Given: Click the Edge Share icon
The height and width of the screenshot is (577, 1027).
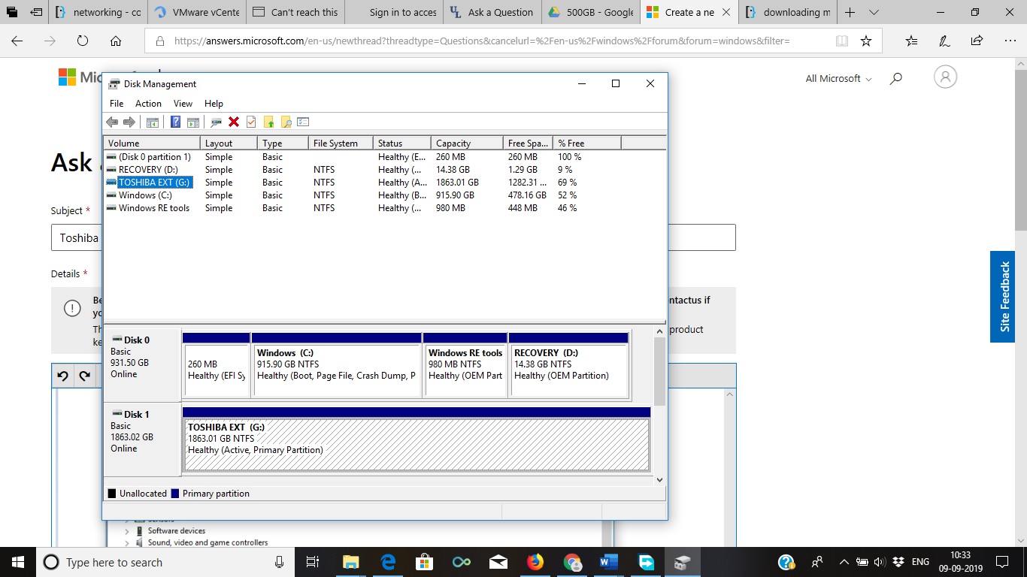Looking at the screenshot, I should coord(977,41).
